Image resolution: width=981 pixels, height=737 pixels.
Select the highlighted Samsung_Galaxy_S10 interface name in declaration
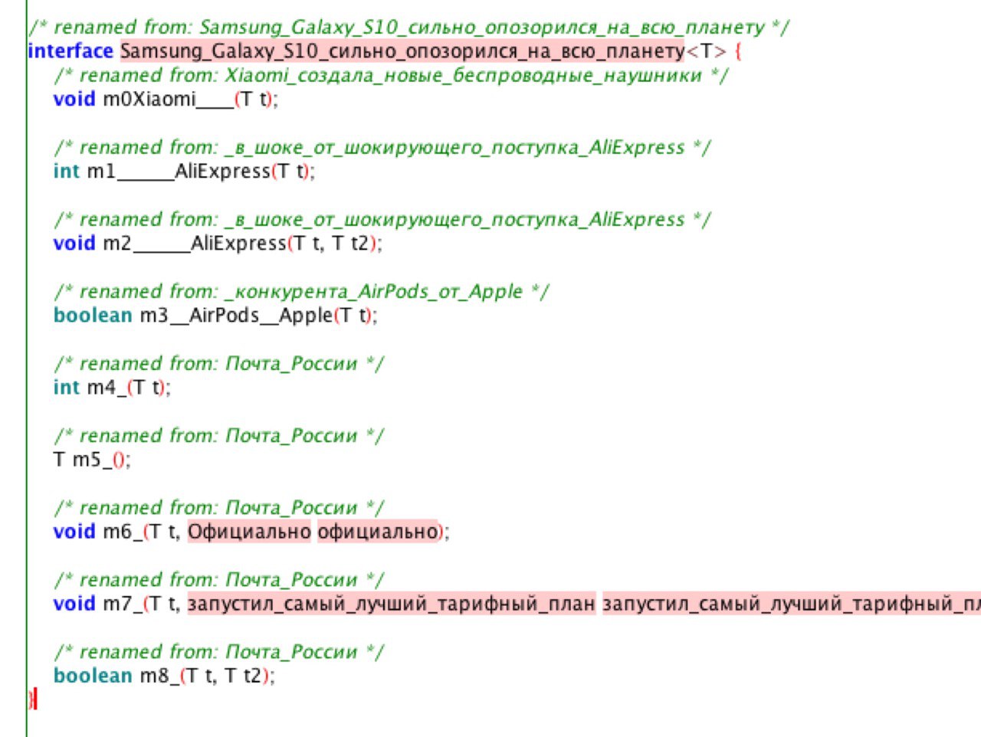(x=402, y=51)
